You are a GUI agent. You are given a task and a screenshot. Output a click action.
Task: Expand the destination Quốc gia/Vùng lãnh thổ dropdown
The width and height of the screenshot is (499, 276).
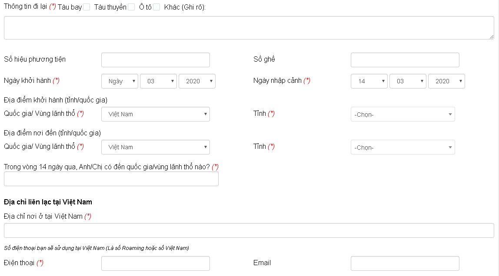(156, 147)
